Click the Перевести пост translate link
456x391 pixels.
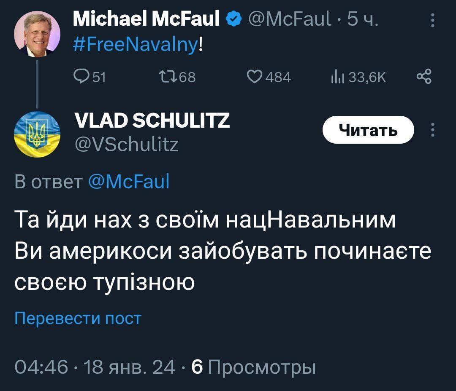[78, 319]
